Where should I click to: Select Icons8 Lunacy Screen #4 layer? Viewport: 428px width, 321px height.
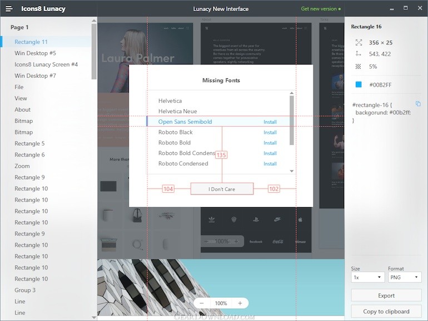point(46,64)
